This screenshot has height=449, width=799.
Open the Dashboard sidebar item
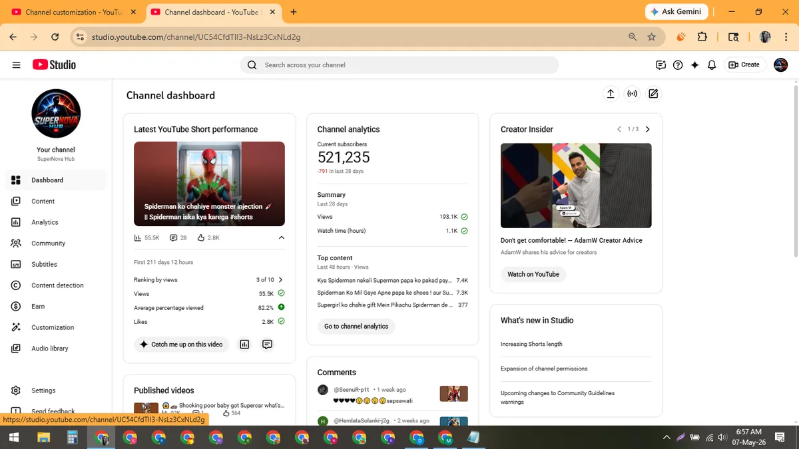click(56, 180)
